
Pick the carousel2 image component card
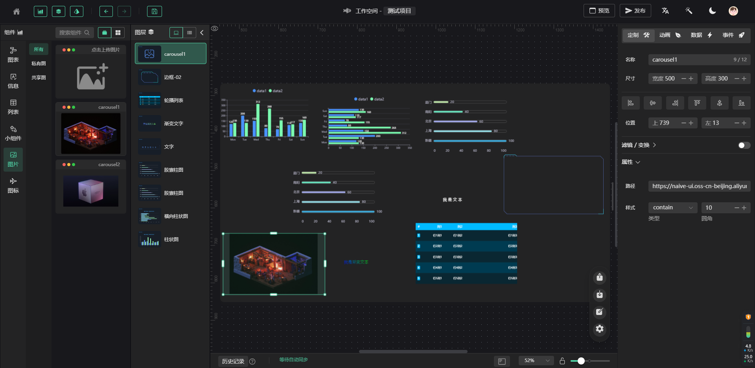coord(91,187)
